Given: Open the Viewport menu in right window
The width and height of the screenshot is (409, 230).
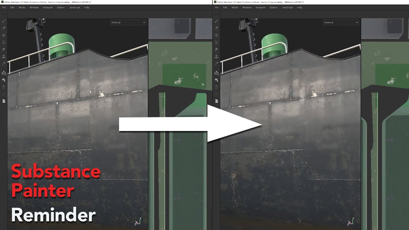Looking at the screenshot, I should coord(261,7).
